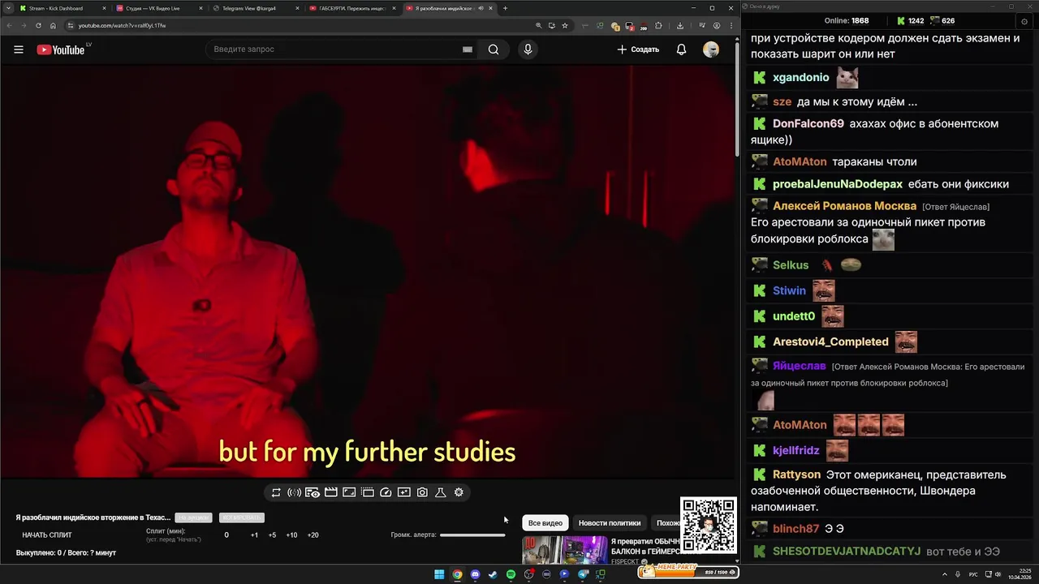
Task: Start voice search with microphone icon
Action: (528, 49)
